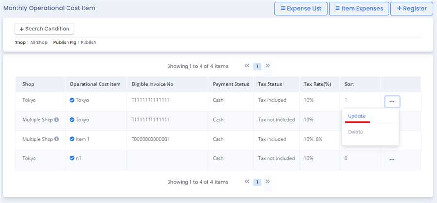Image resolution: width=437 pixels, height=203 pixels.
Task: Close the three-dots menu in first row
Action: click(391, 102)
